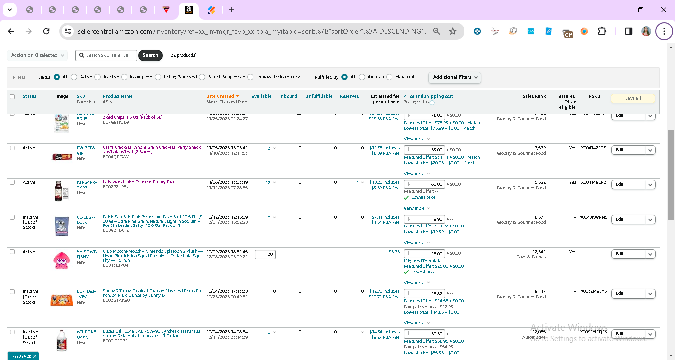Filter Fulfilled By Merchant
This screenshot has width=675, height=360.
tap(390, 77)
